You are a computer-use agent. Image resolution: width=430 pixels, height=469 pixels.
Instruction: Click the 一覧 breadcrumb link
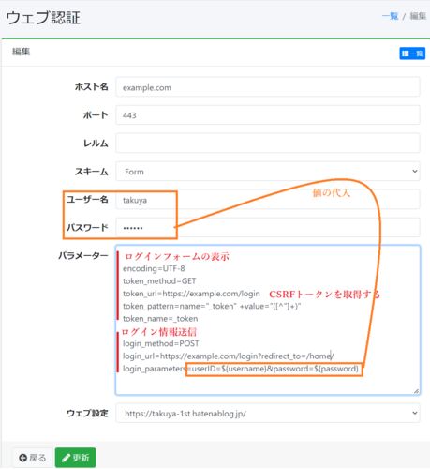coord(390,16)
